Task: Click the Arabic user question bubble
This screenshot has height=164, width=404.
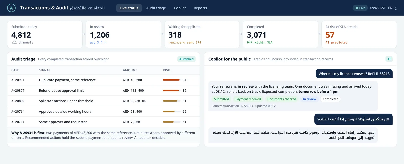Action: (353, 119)
